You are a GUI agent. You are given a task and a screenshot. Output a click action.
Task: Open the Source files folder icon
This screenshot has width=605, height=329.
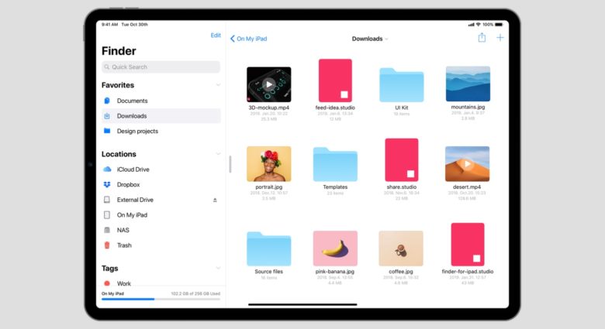click(x=268, y=248)
